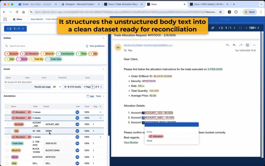Open a new browser tab
The image size is (265, 166).
point(234,4)
